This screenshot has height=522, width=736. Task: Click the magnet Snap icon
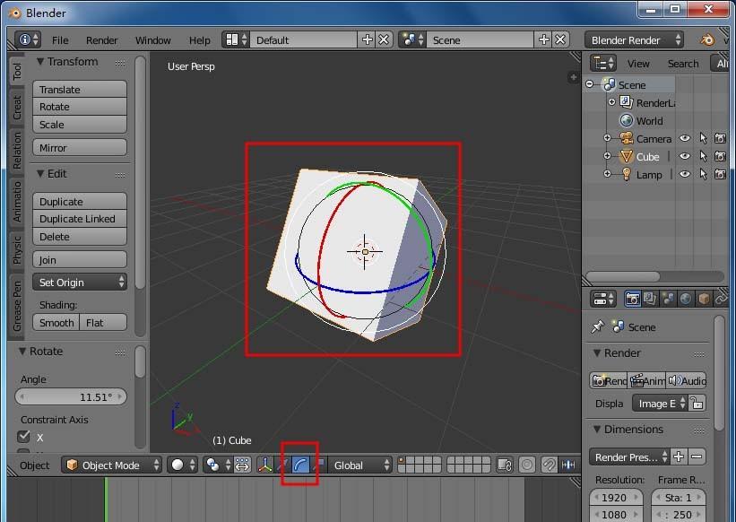tap(548, 465)
